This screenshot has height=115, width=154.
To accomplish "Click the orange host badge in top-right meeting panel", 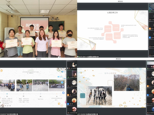I will click(x=150, y=29).
